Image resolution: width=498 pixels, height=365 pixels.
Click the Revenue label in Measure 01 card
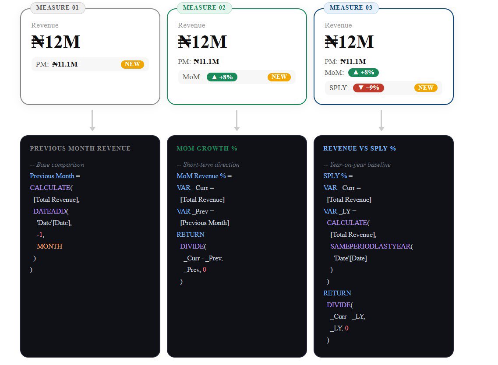click(x=45, y=25)
